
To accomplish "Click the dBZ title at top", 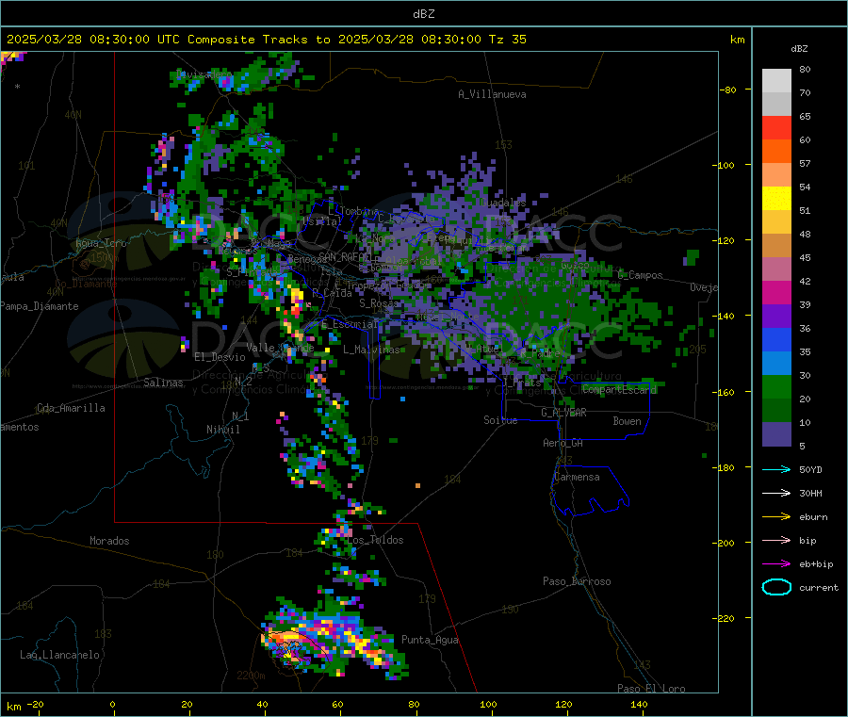I will coord(423,14).
